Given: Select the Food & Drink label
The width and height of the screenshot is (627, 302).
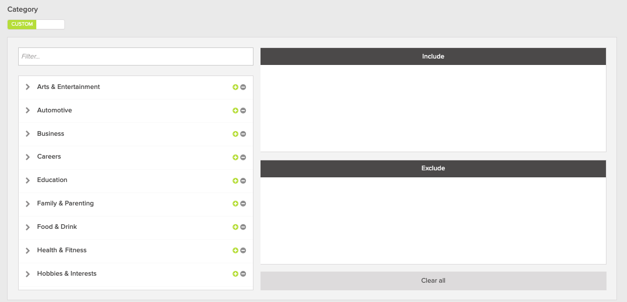Looking at the screenshot, I should pos(57,227).
